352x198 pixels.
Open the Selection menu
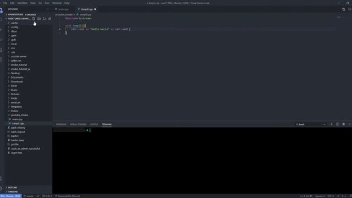point(22,3)
